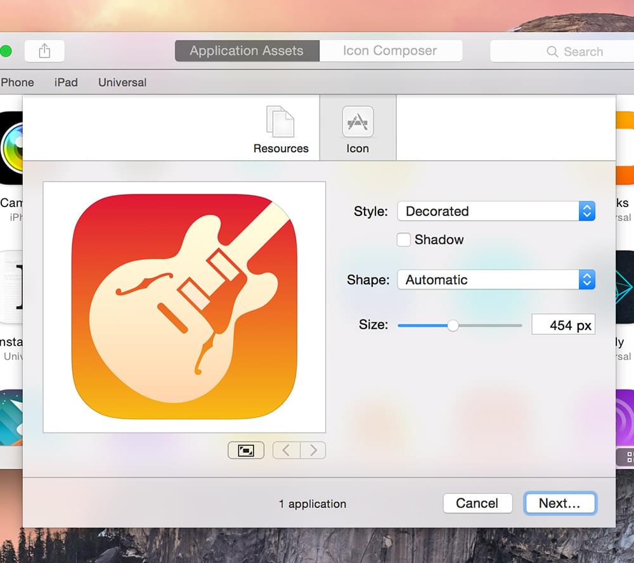Switch to the Icon Composer tab

pos(390,51)
